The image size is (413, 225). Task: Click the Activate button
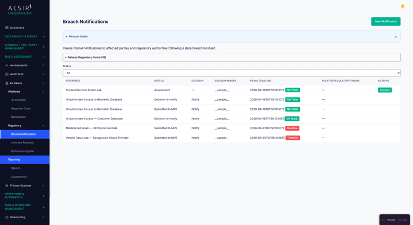point(391,220)
